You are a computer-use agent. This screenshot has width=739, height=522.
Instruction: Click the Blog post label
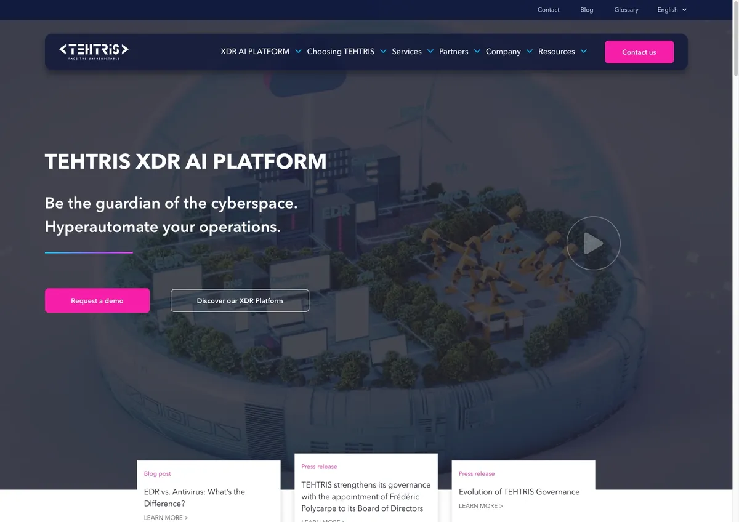click(158, 474)
